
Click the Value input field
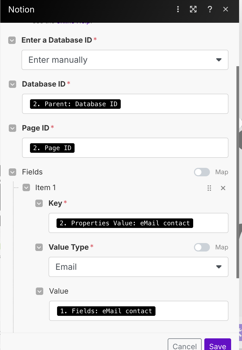point(191,311)
